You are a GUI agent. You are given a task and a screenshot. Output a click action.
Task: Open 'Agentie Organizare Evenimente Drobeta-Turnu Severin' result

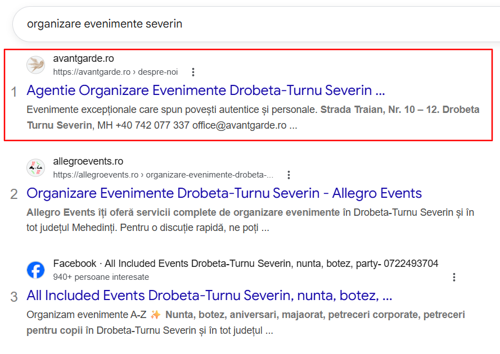coord(206,90)
